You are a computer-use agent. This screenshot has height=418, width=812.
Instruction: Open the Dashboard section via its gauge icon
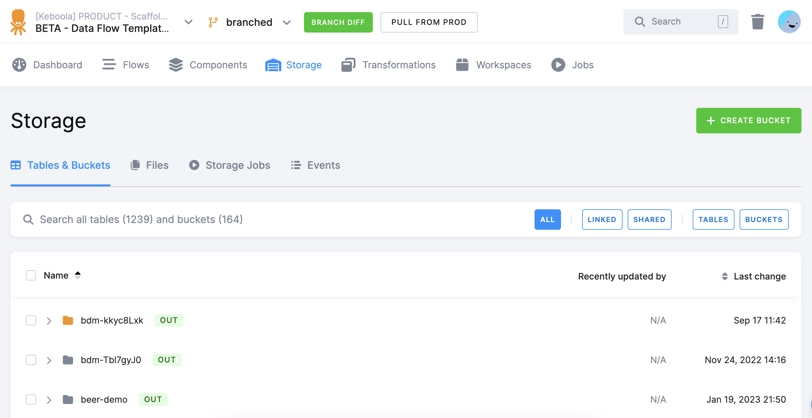click(19, 65)
